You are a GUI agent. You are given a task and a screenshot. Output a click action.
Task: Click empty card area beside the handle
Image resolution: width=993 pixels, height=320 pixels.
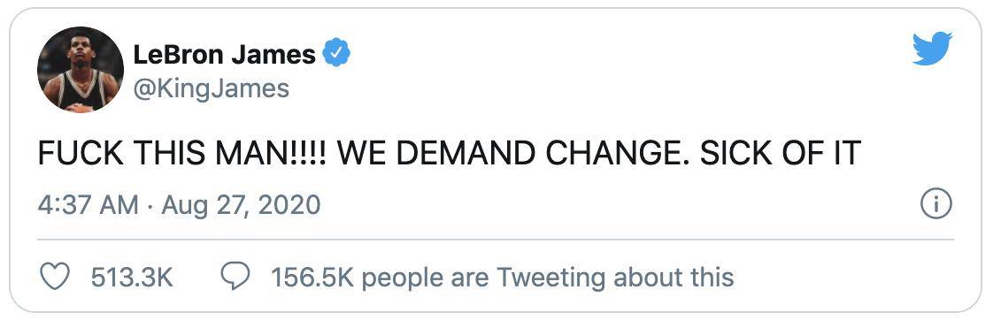(x=570, y=88)
